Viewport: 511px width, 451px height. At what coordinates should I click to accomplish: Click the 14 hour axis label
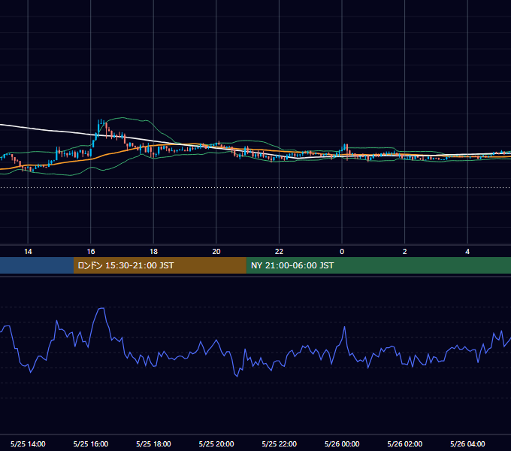(28, 252)
